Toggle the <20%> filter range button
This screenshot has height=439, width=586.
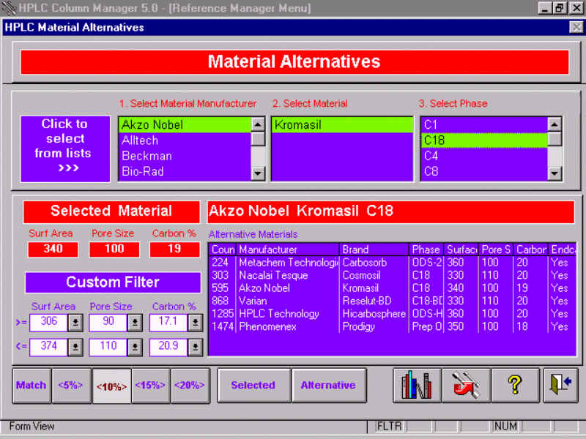pyautogui.click(x=190, y=386)
